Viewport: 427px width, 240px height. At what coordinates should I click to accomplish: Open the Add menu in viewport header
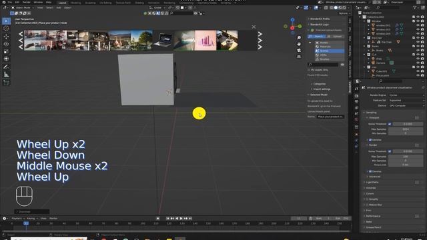pyautogui.click(x=59, y=8)
